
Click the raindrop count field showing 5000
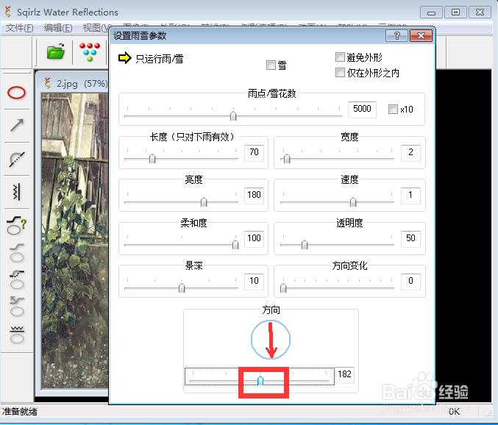tap(362, 110)
